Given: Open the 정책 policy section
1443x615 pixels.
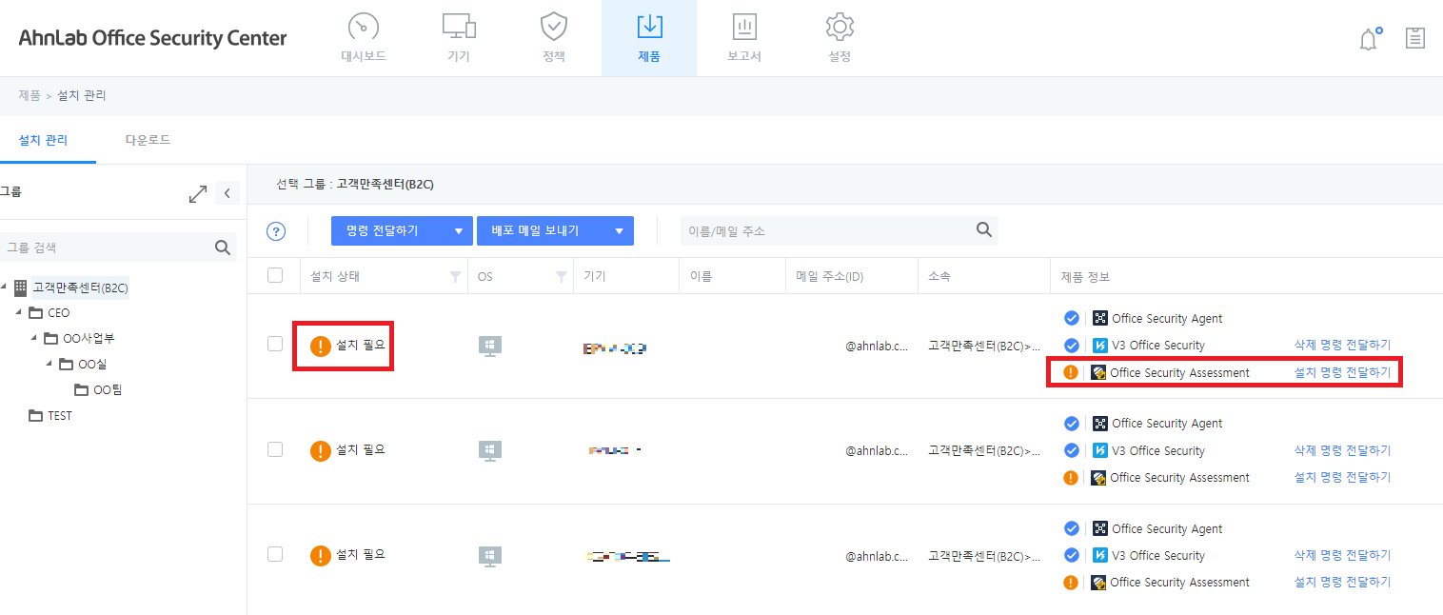Looking at the screenshot, I should [554, 38].
